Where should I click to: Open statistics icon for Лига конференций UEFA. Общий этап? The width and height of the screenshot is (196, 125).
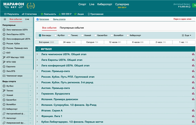click(193, 65)
